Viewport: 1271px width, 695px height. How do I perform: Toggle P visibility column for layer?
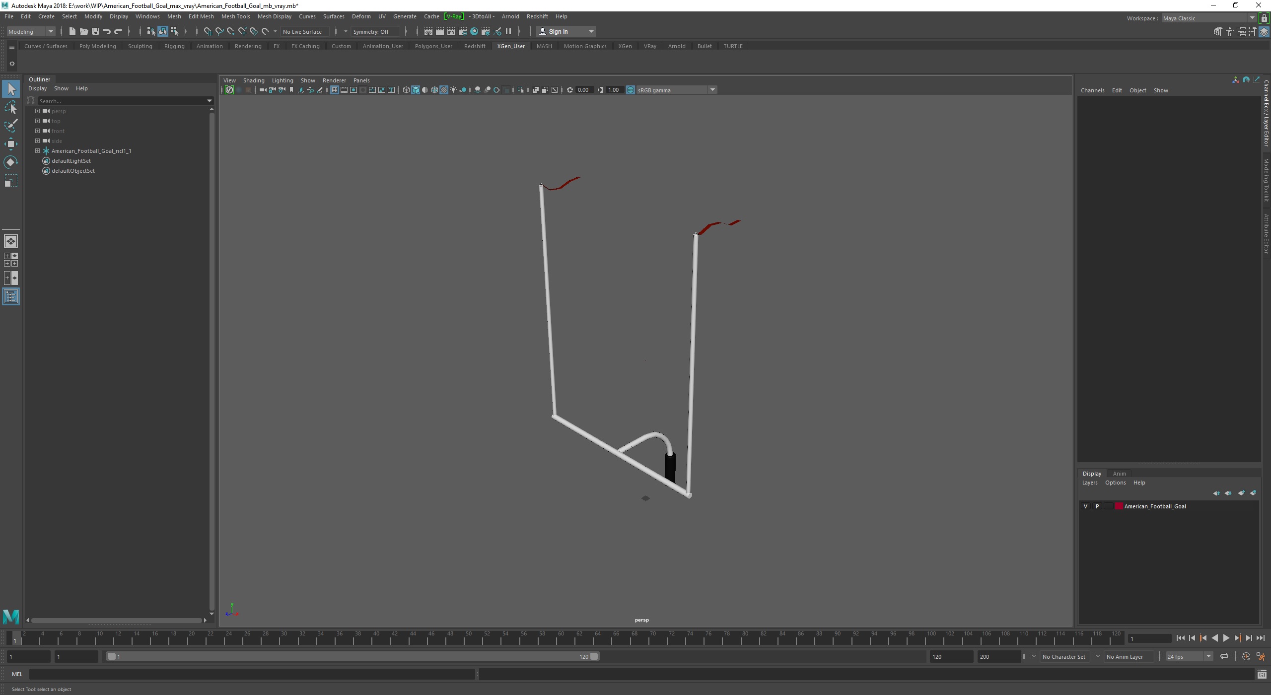click(x=1097, y=506)
